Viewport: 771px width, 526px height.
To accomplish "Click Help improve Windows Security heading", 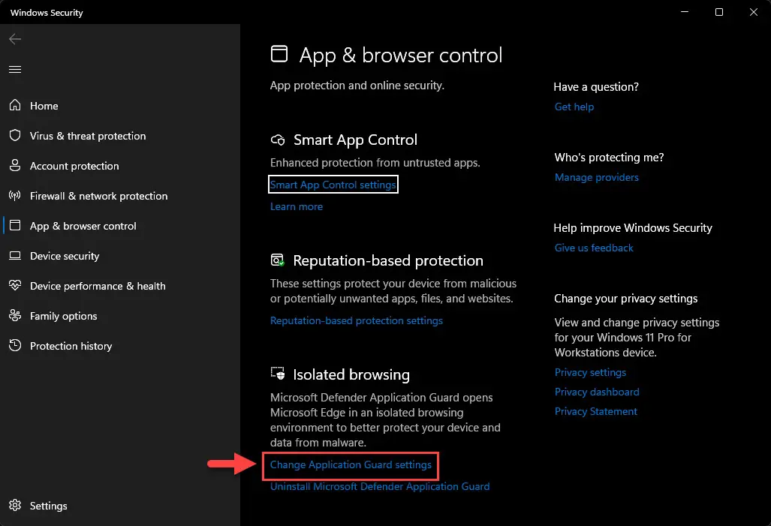I will click(633, 227).
